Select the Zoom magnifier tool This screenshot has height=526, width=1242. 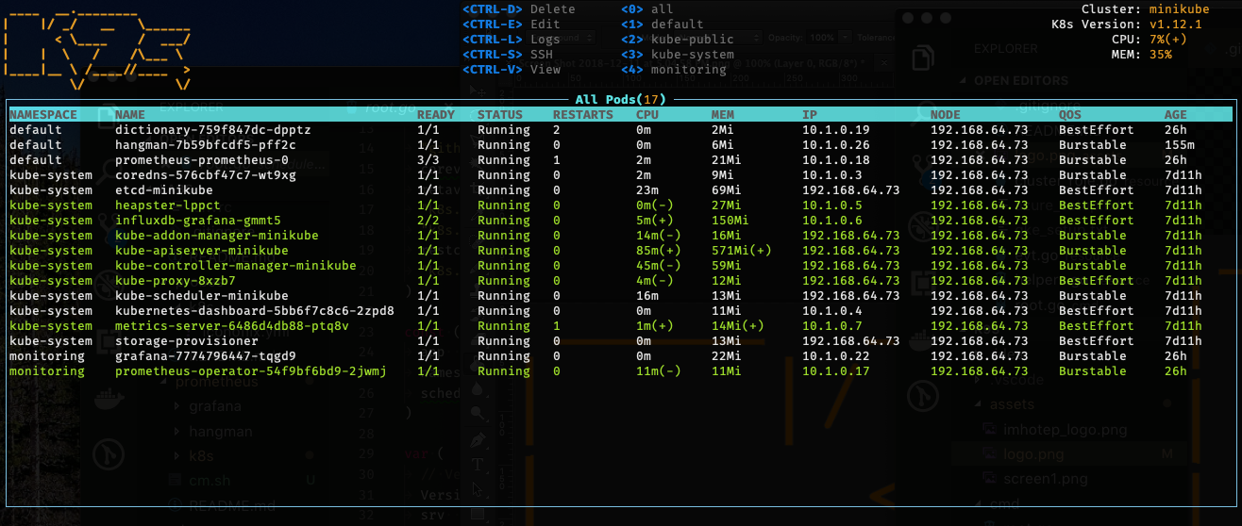click(x=478, y=413)
